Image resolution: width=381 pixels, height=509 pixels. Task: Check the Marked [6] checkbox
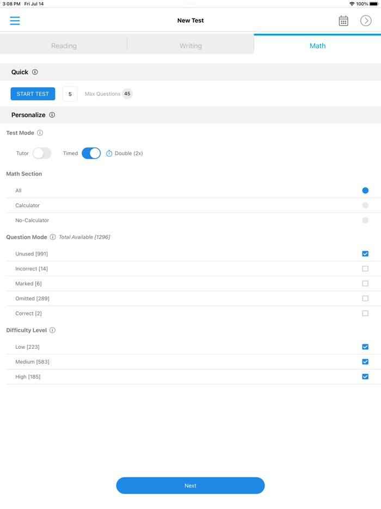(x=365, y=284)
